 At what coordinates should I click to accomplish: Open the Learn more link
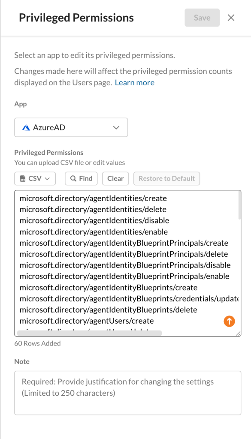(135, 83)
